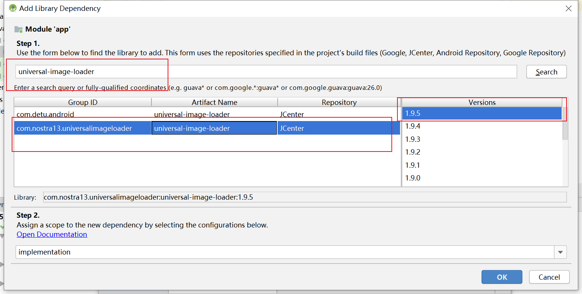
Task: Dismiss the dialog with Cancel
Action: pos(549,277)
